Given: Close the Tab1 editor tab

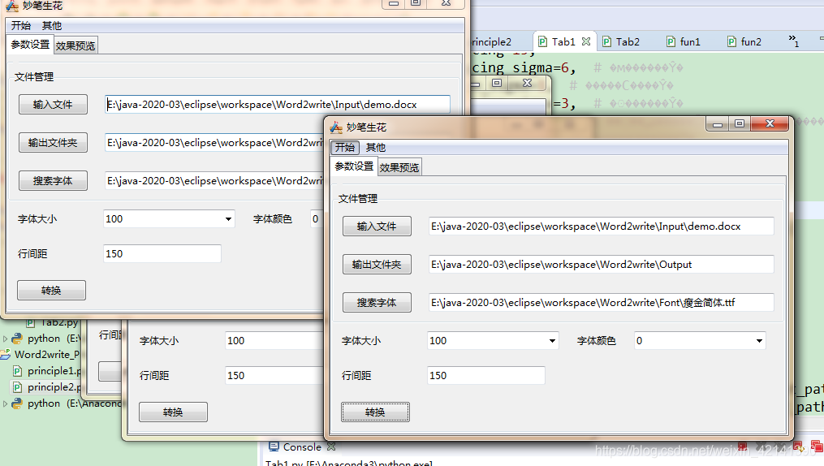Looking at the screenshot, I should point(586,41).
